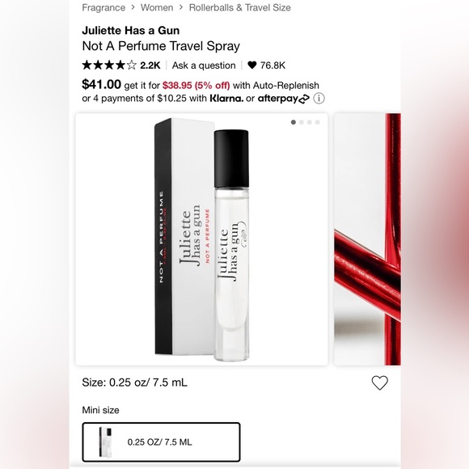Click the afterpay logo

pyautogui.click(x=284, y=99)
